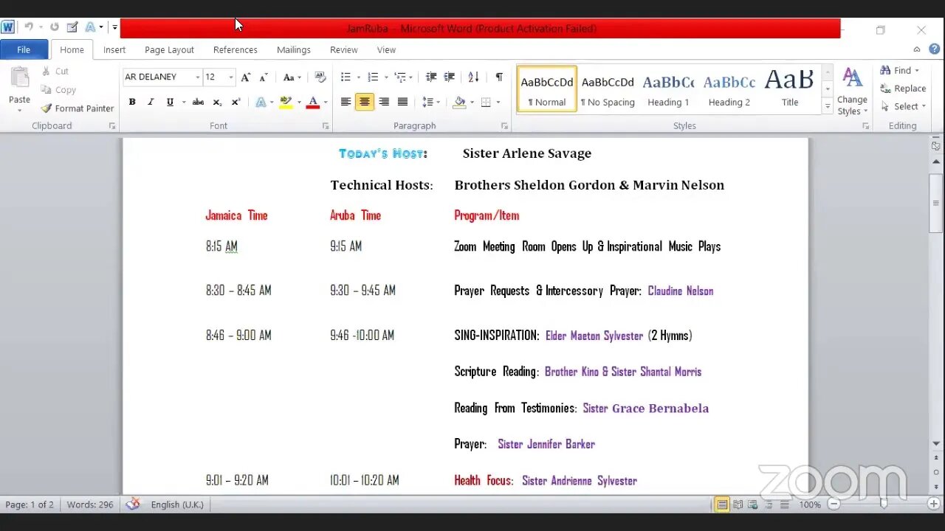Viewport: 945px width, 531px height.
Task: Open the bullet list dropdown
Action: 359,77
